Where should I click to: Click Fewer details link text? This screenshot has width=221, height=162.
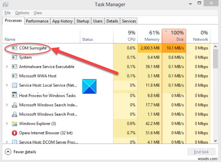(x=25, y=152)
